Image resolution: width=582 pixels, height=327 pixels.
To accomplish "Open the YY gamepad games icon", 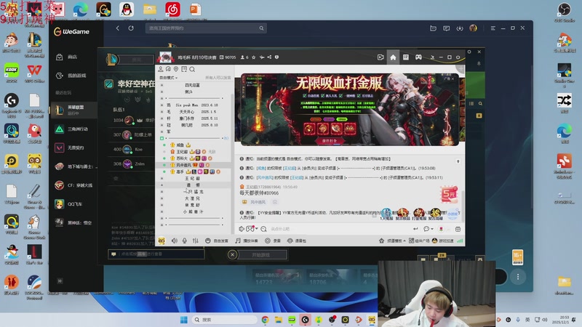I will click(418, 57).
